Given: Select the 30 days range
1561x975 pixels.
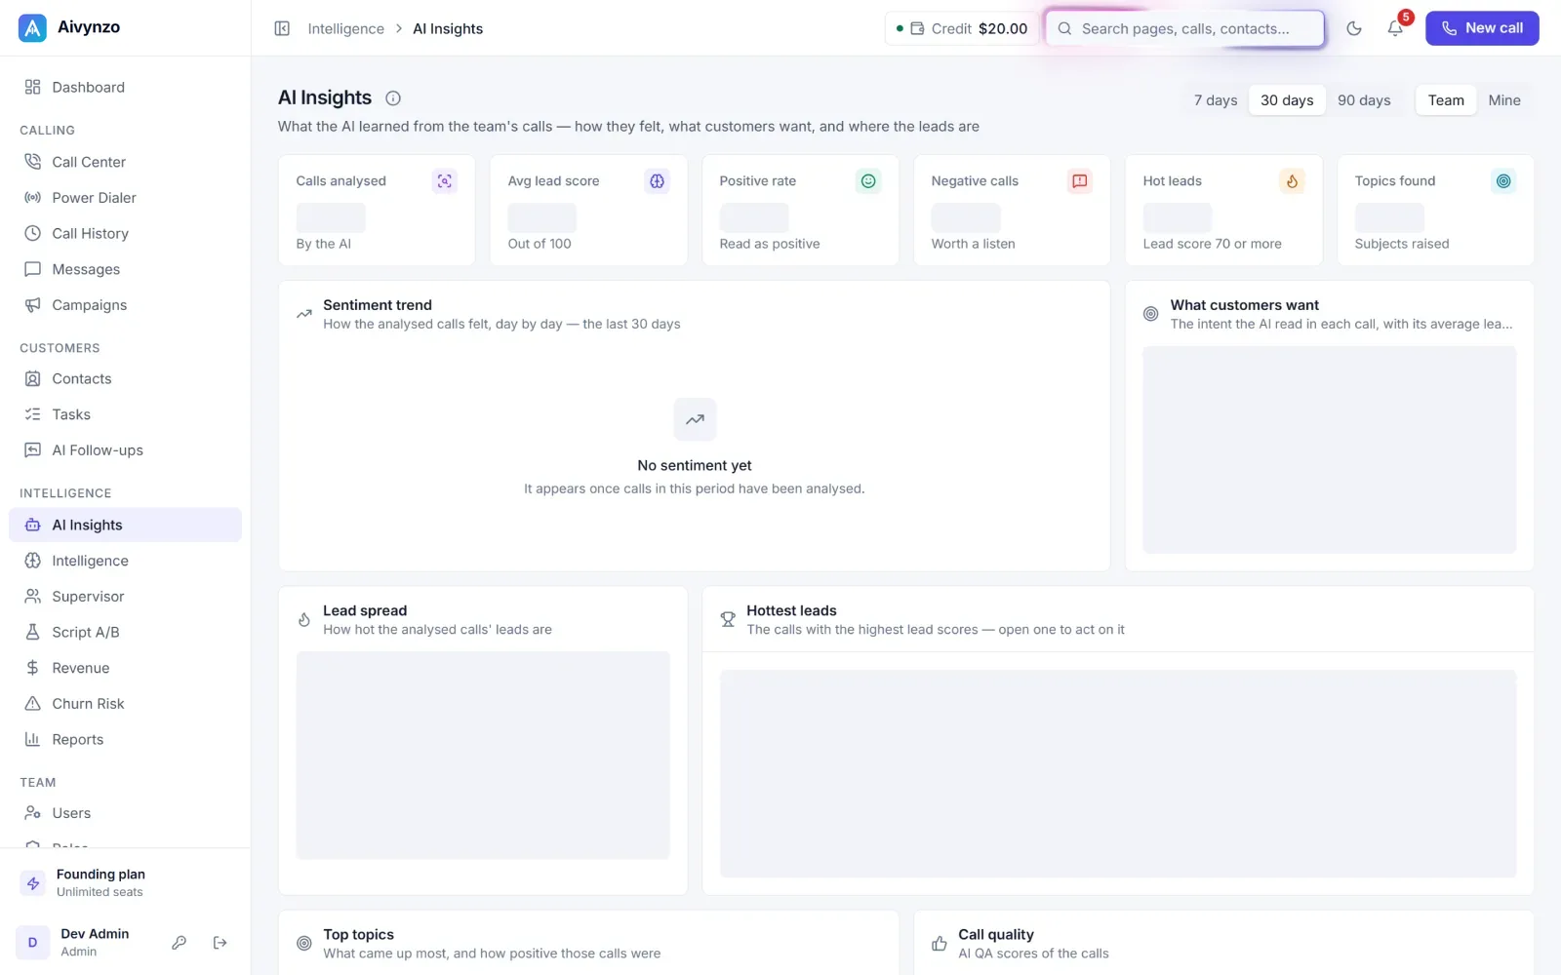Looking at the screenshot, I should coord(1287,100).
